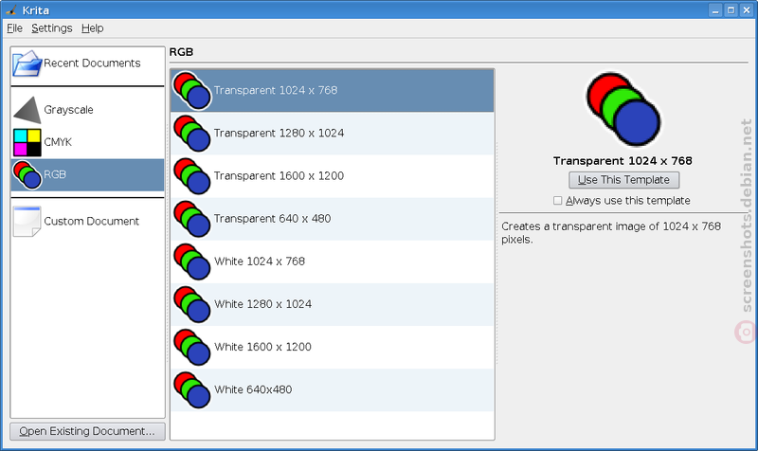
Task: Click Use This Template button
Action: (623, 180)
